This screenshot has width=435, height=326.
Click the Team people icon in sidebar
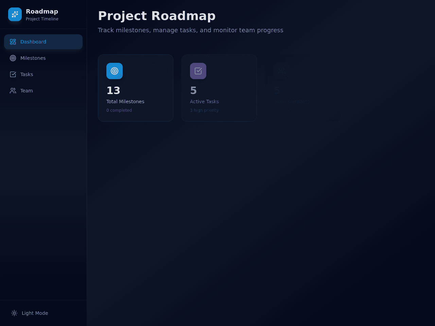click(x=13, y=91)
